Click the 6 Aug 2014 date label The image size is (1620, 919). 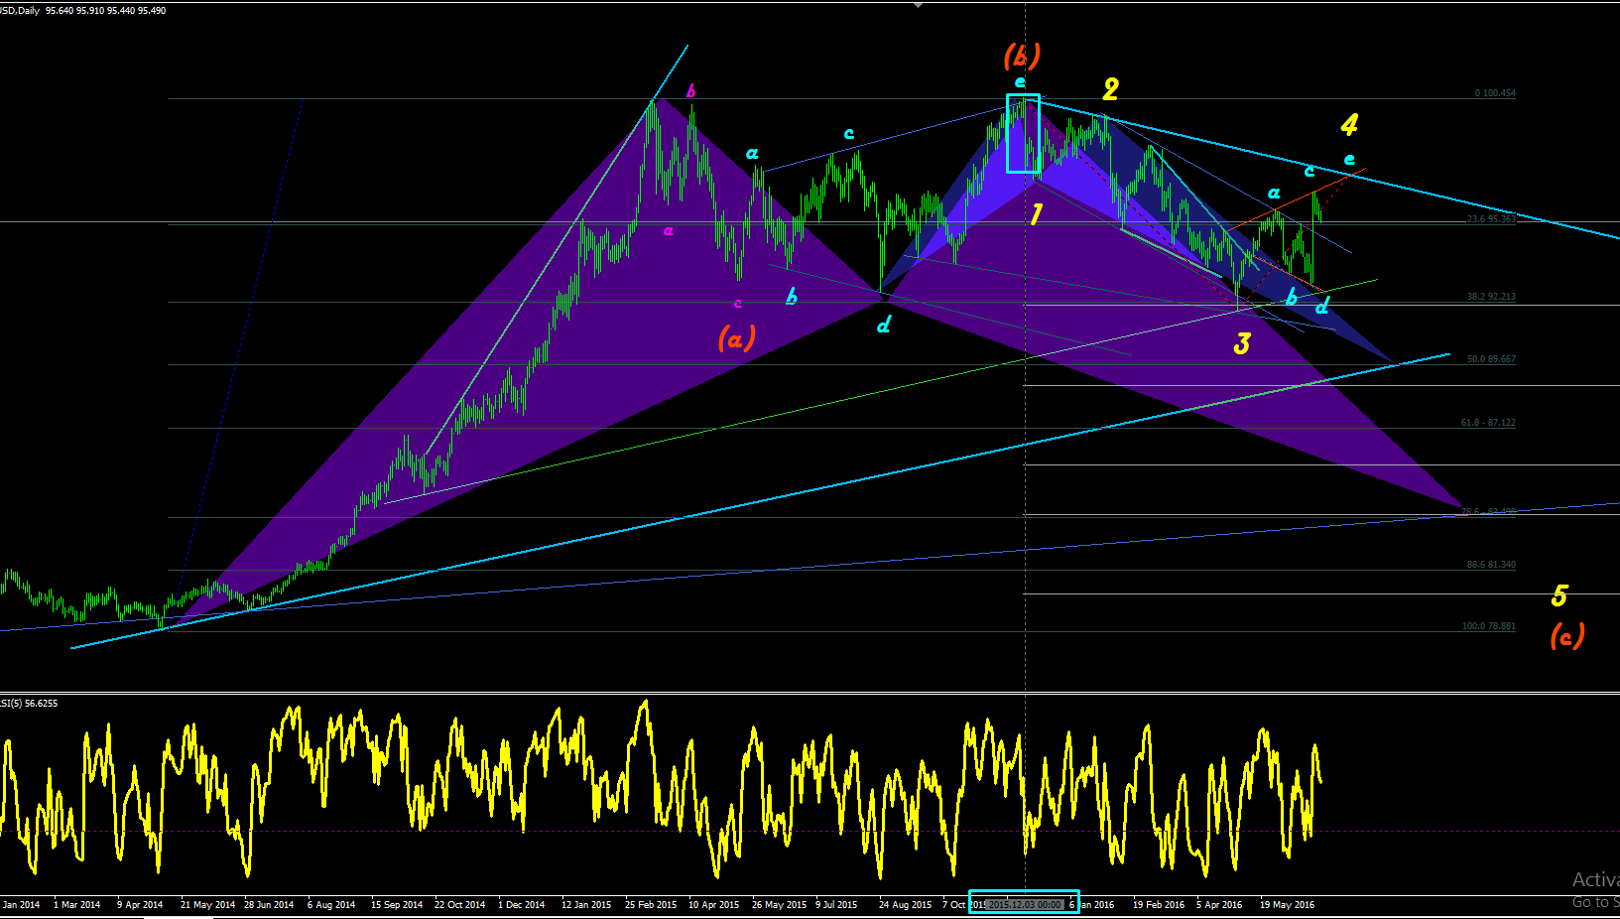(331, 904)
